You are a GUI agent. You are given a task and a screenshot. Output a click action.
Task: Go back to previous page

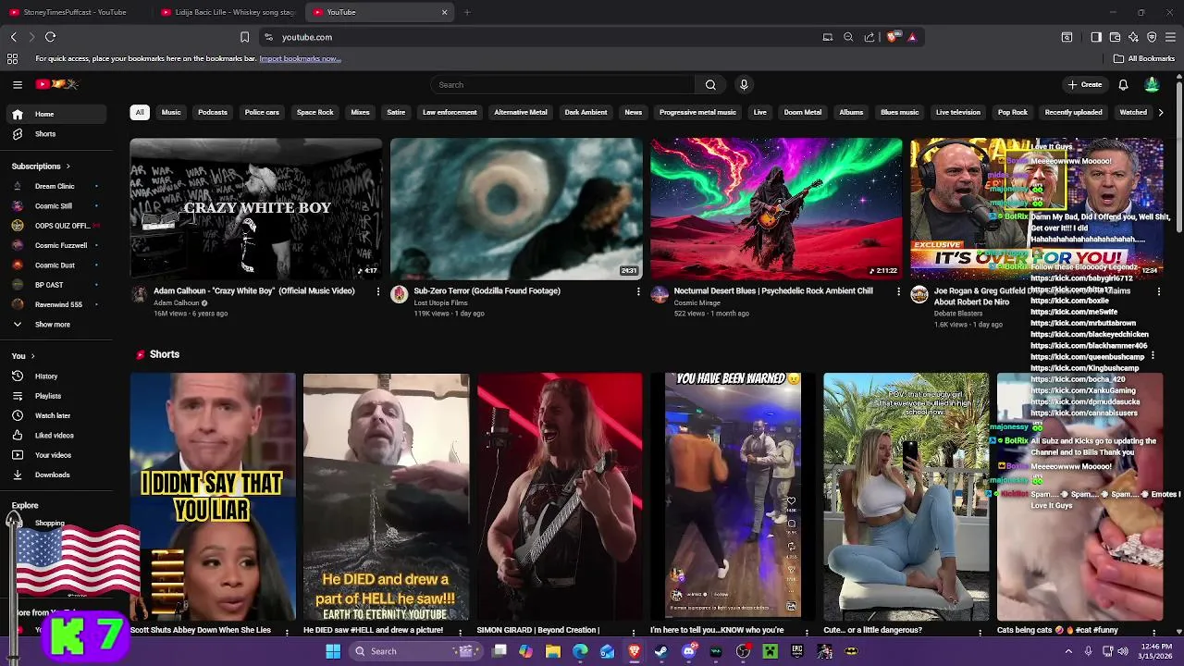pyautogui.click(x=13, y=37)
